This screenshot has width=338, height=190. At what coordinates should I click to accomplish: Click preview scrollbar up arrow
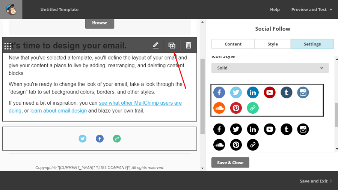(x=202, y=22)
